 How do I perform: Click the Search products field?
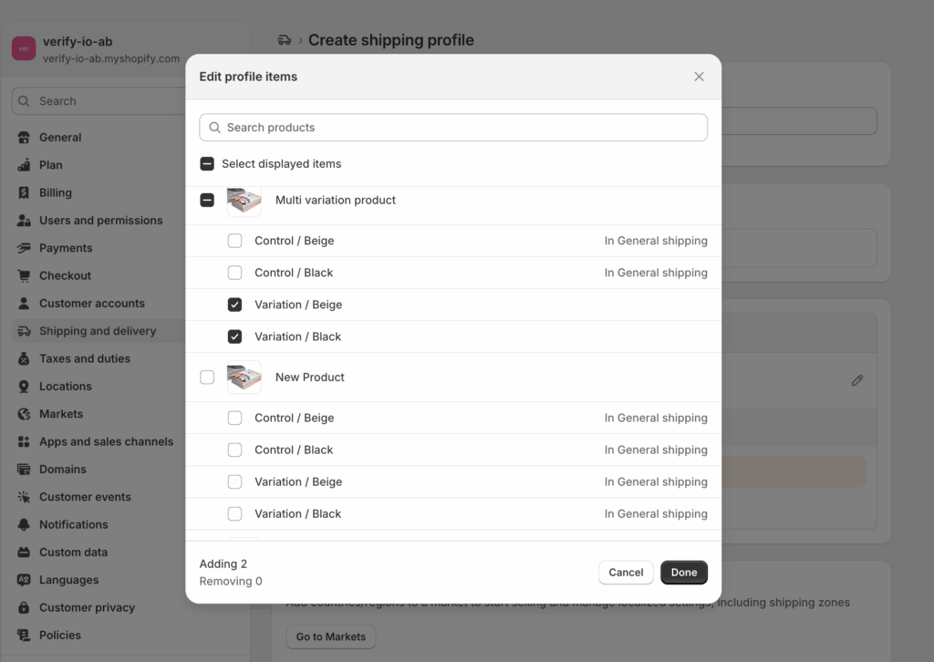click(453, 128)
